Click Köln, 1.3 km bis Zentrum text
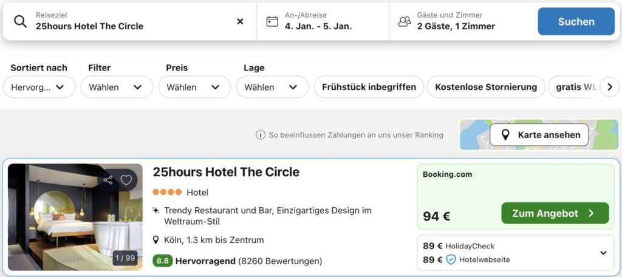This screenshot has height=277, width=622. click(x=214, y=240)
